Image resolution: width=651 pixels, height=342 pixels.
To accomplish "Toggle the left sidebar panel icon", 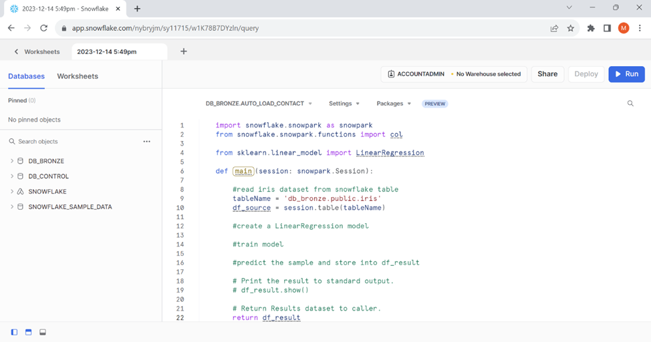I will click(x=14, y=332).
